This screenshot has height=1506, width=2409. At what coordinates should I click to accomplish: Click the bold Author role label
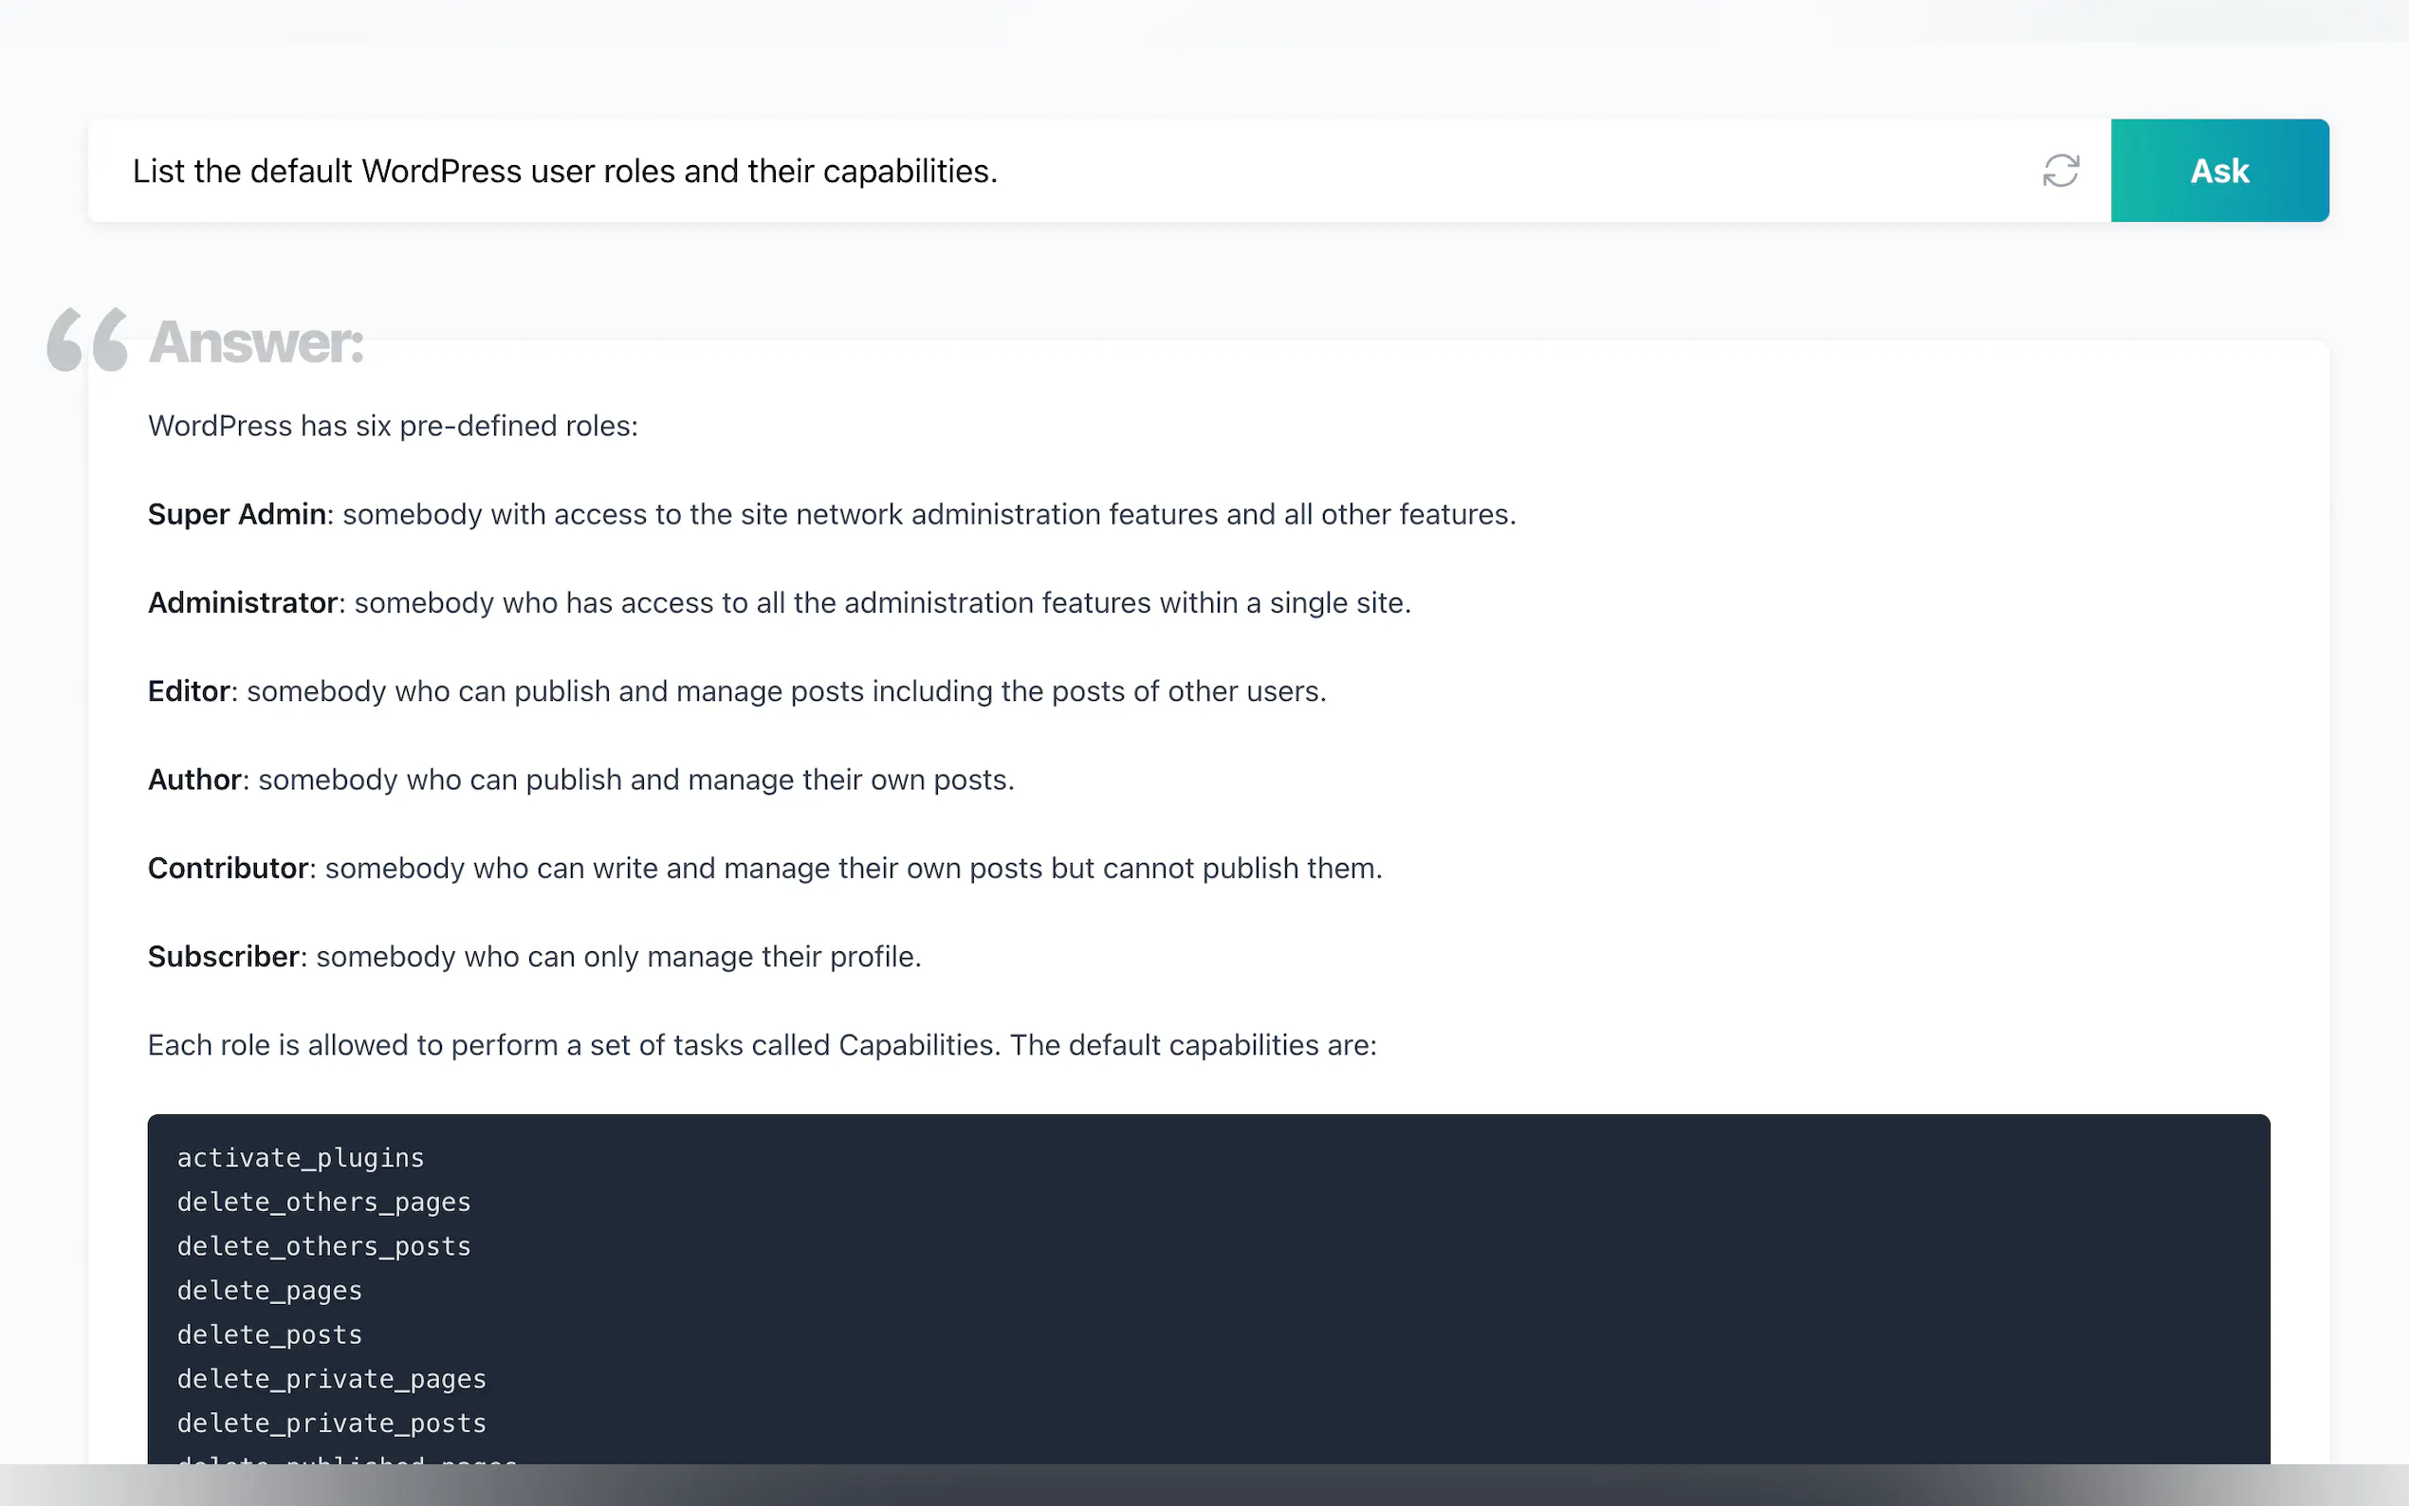(195, 780)
